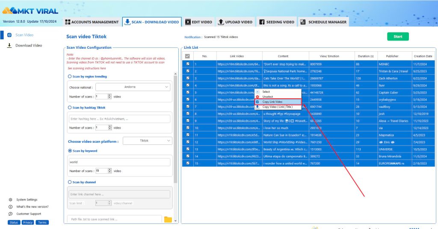Click the green Start button

tap(398, 37)
